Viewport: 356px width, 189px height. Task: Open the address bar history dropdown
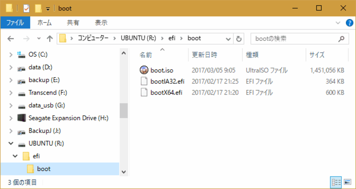point(228,39)
